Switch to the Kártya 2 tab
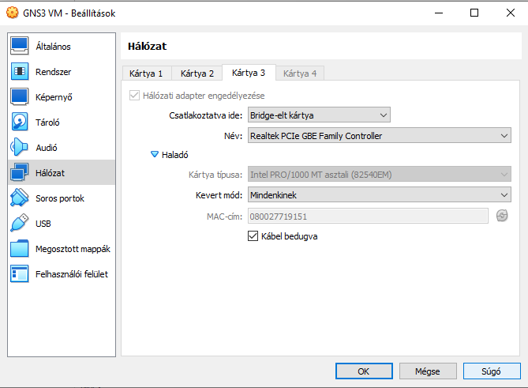Image resolution: width=528 pixels, height=388 pixels. click(x=197, y=73)
